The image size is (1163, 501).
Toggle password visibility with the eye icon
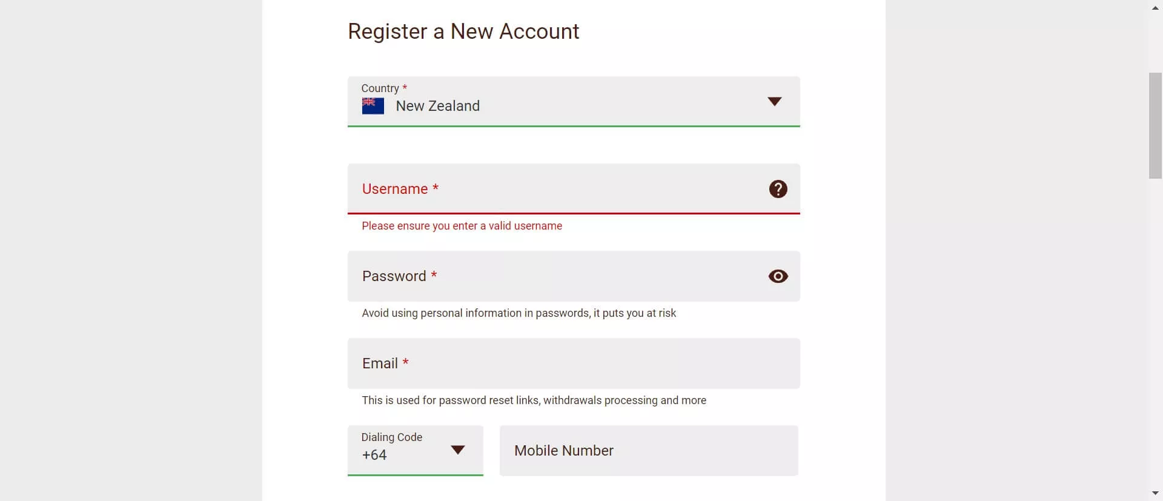778,276
